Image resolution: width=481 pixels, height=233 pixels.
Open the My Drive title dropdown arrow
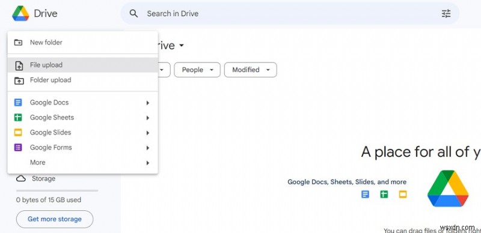[182, 46]
